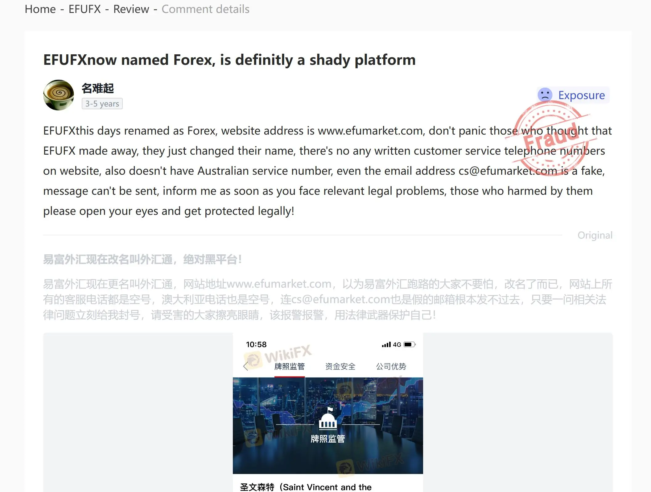Tap back chevron in phone screenshot

(x=246, y=366)
